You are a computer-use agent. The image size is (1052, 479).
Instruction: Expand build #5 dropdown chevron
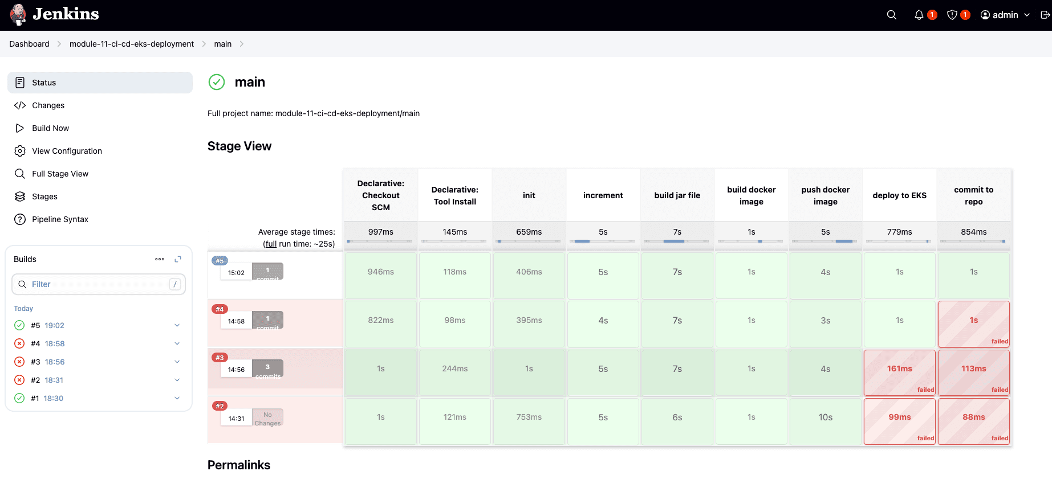[x=177, y=325]
